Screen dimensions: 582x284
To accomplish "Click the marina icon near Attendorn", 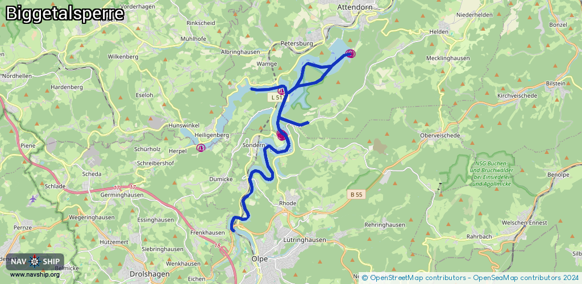I will tap(350, 54).
